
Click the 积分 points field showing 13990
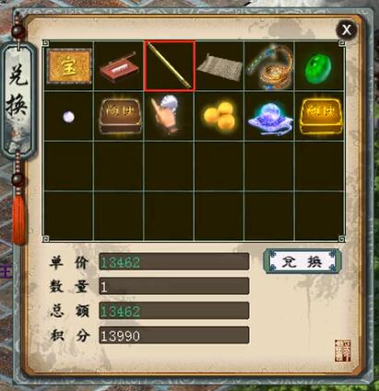(174, 335)
